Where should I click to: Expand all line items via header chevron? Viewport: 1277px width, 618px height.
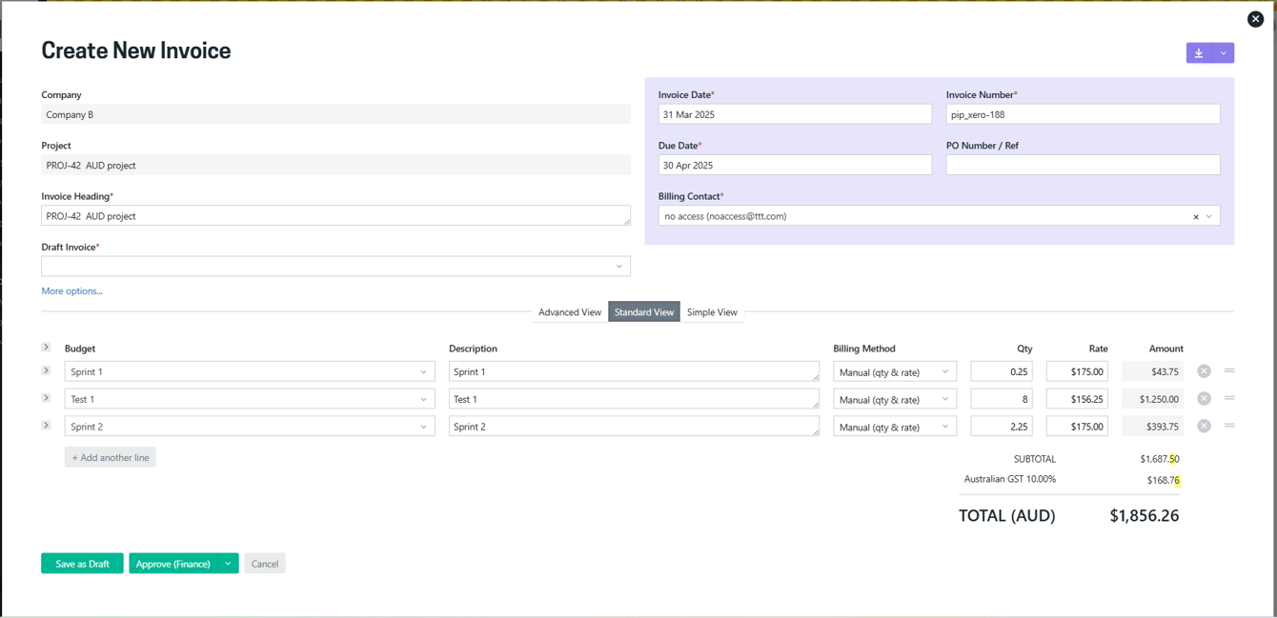coord(46,348)
